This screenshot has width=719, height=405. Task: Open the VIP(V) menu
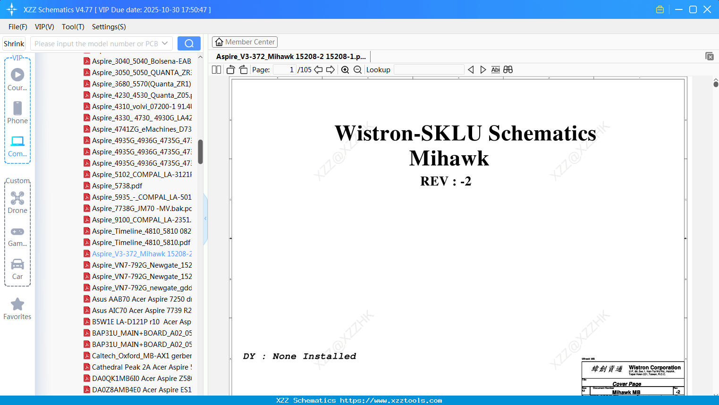pos(44,27)
